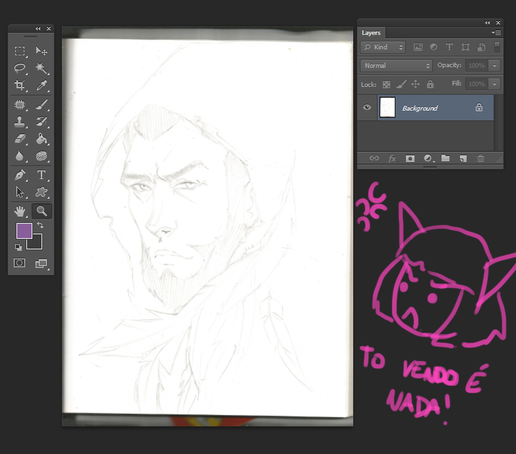516x454 pixels.
Task: Hide the Background layer with eye icon
Action: (x=367, y=108)
